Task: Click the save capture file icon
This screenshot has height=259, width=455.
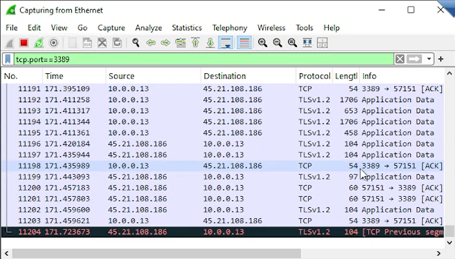Action: pyautogui.click(x=87, y=43)
